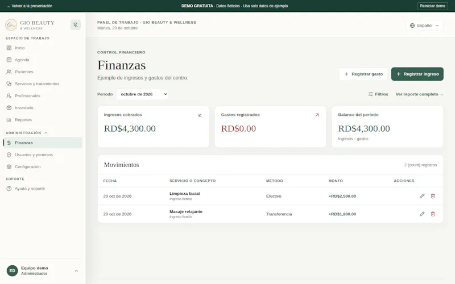Open Inventario menu item

(43, 107)
